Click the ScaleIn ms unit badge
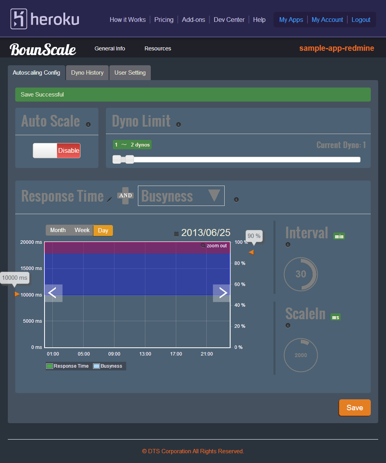Viewport: 386px width, 463px height. (x=336, y=317)
